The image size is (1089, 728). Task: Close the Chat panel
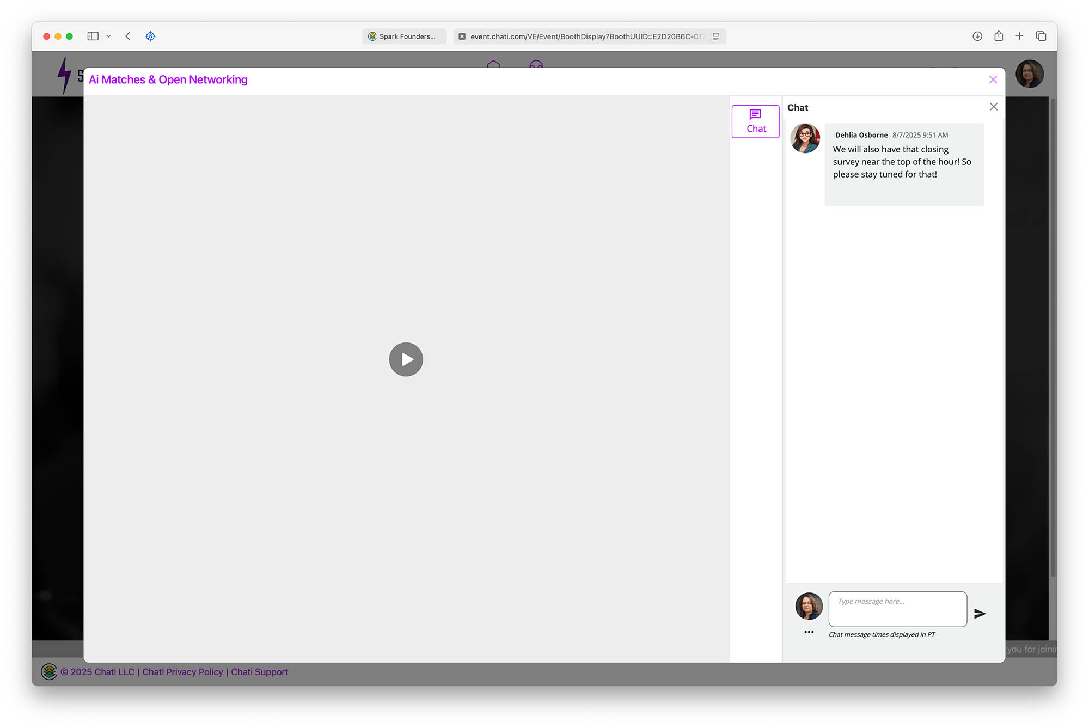[x=993, y=107]
